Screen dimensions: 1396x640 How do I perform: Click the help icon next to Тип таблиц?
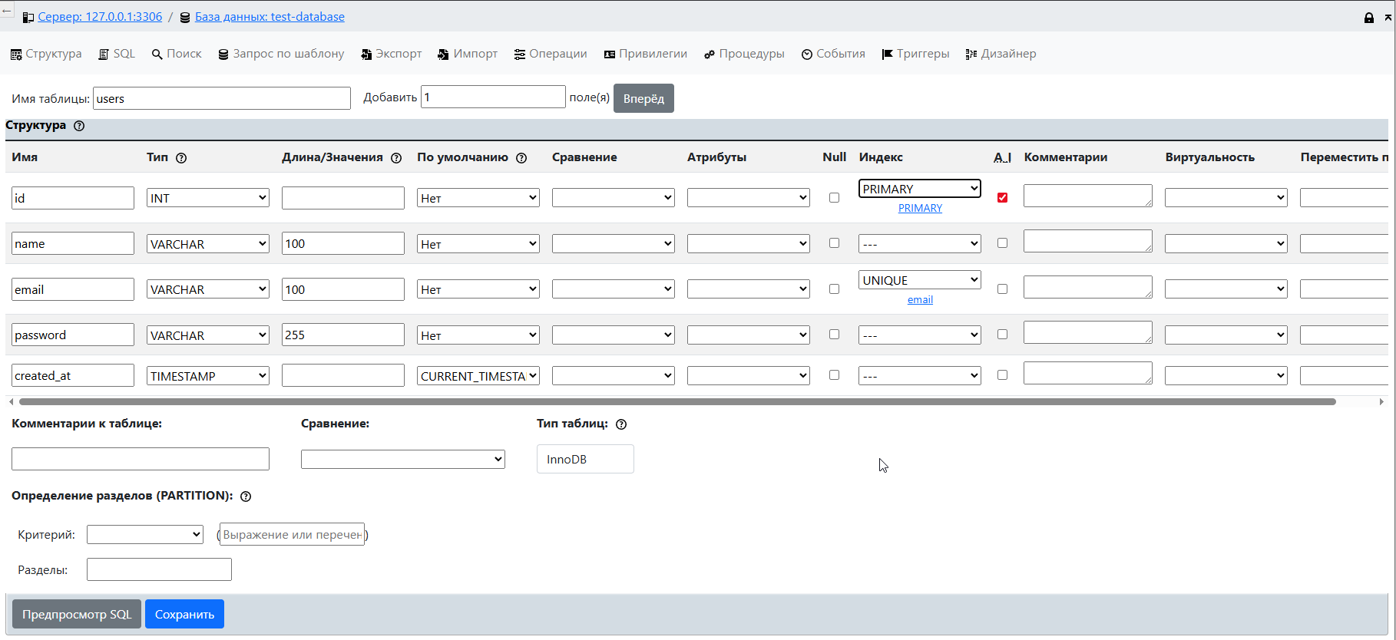(x=621, y=424)
